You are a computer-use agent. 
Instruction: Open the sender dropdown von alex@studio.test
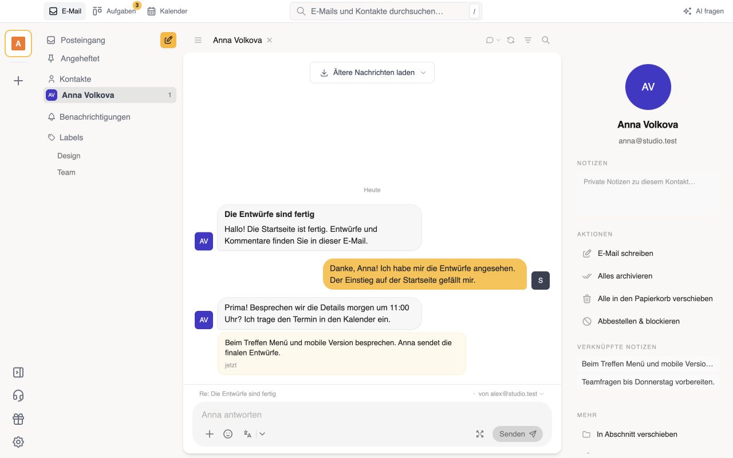509,394
